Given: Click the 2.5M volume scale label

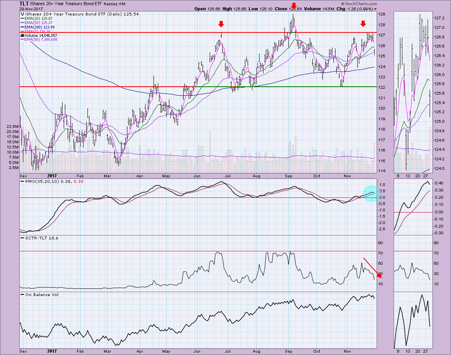Looking at the screenshot, I should coord(14,168).
